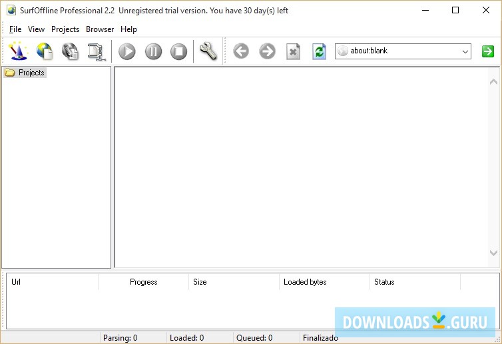The height and width of the screenshot is (344, 502).
Task: Open the File menu
Action: [x=15, y=29]
